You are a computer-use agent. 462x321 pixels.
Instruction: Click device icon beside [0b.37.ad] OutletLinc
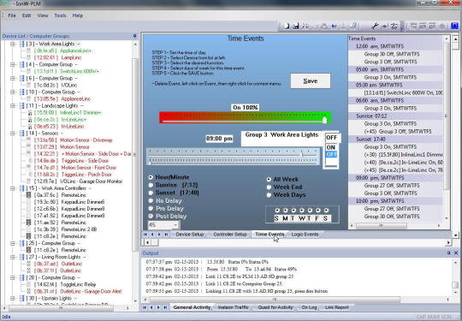pos(29,264)
